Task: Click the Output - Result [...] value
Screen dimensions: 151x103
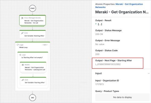Action: click(x=100, y=24)
